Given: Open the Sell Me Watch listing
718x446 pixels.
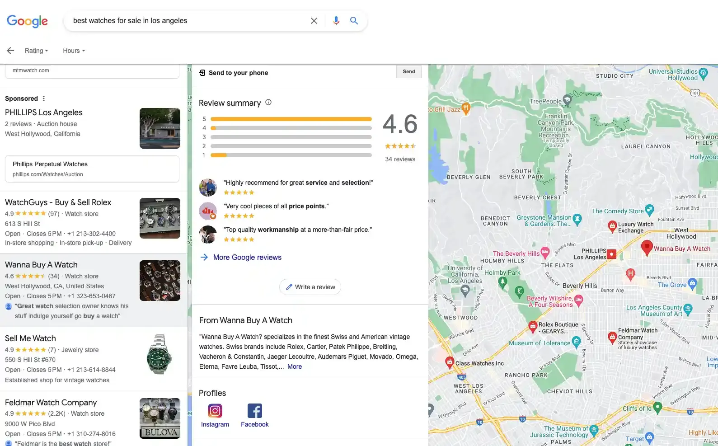Looking at the screenshot, I should pos(30,338).
